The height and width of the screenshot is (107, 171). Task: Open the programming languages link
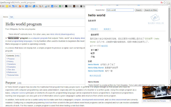point(22,41)
